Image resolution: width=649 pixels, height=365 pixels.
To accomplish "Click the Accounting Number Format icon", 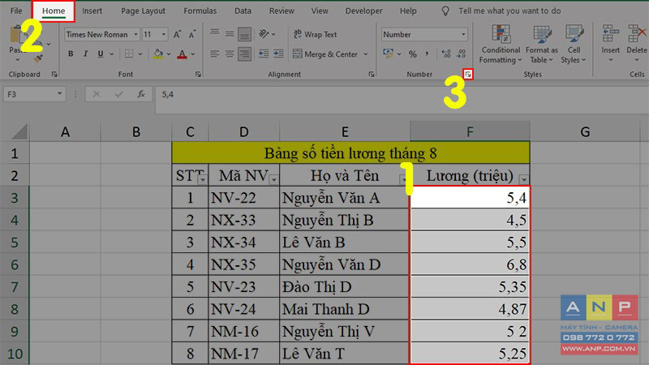I will click(388, 54).
